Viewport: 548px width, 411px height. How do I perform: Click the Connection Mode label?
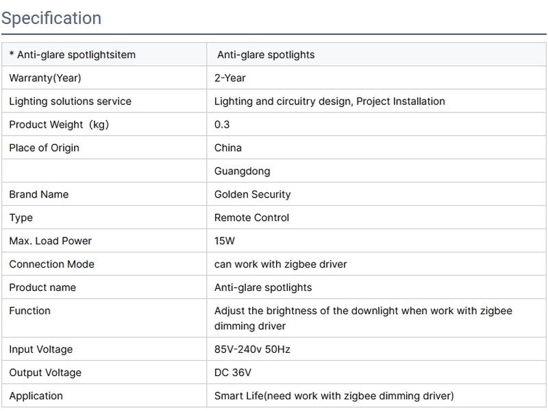[x=51, y=264]
